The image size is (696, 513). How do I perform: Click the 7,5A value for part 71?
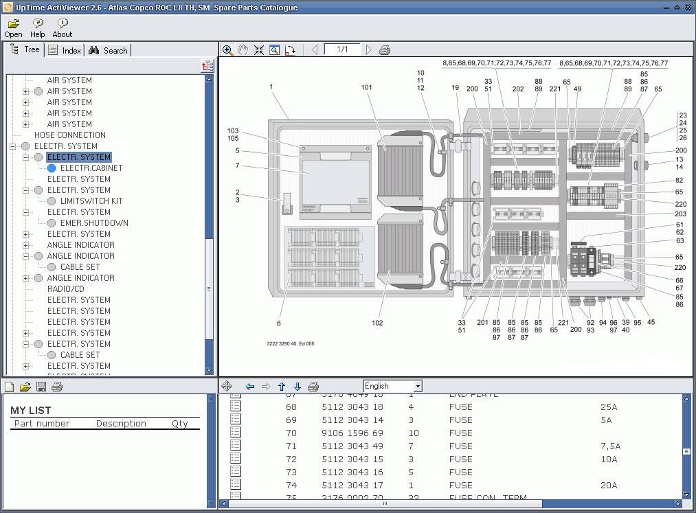tap(610, 446)
